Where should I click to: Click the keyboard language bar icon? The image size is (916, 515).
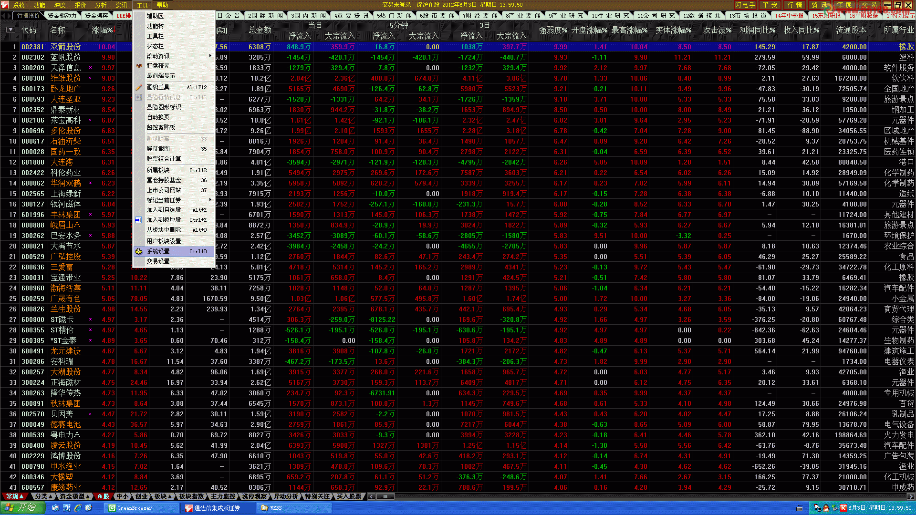pyautogui.click(x=800, y=508)
